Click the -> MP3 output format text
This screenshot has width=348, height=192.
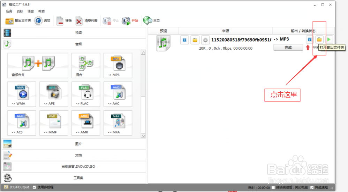coord(281,39)
